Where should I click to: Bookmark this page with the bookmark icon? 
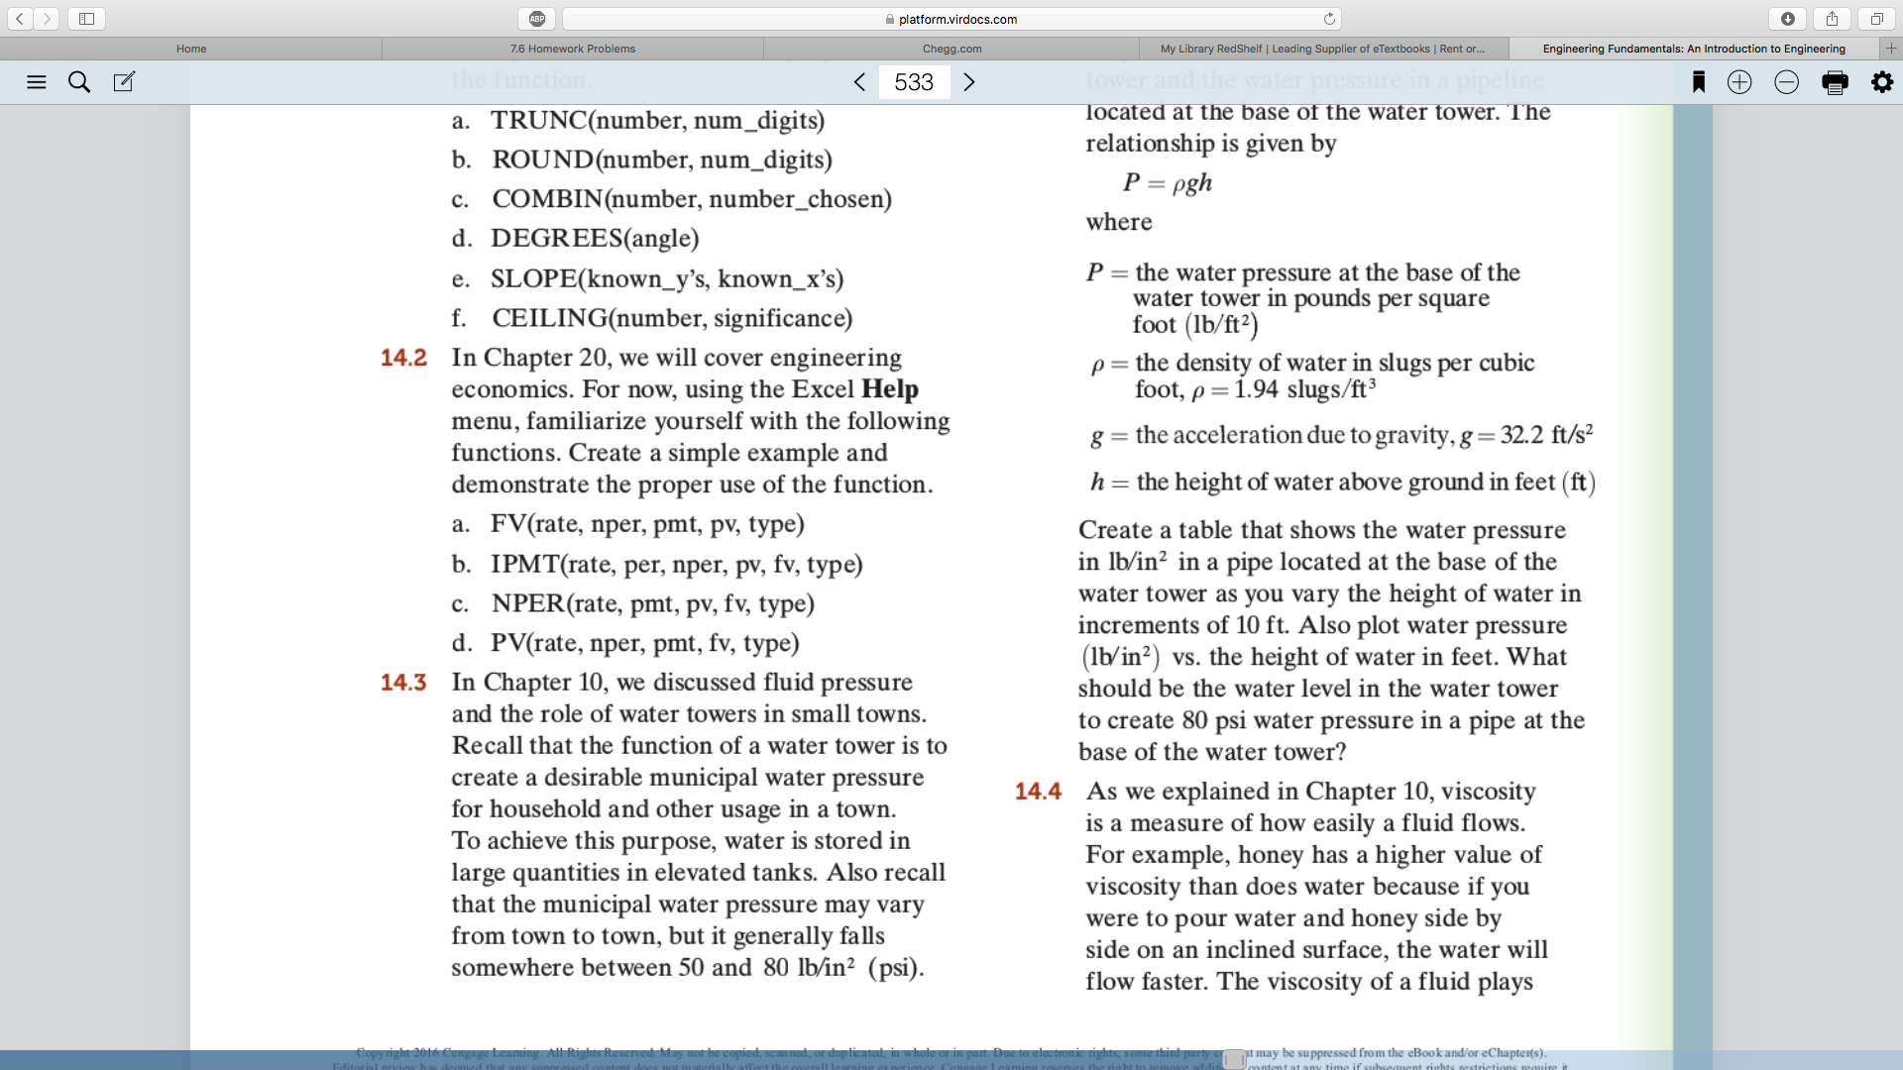1698,82
